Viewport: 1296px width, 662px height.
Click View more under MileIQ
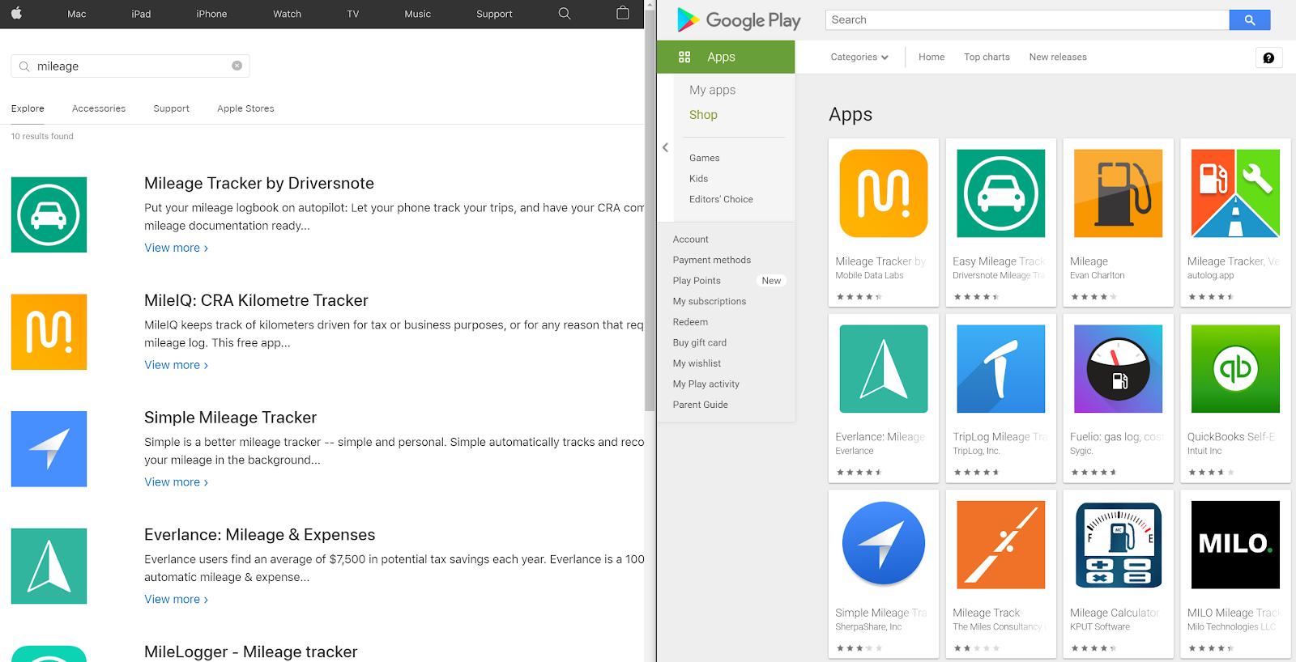(x=176, y=365)
